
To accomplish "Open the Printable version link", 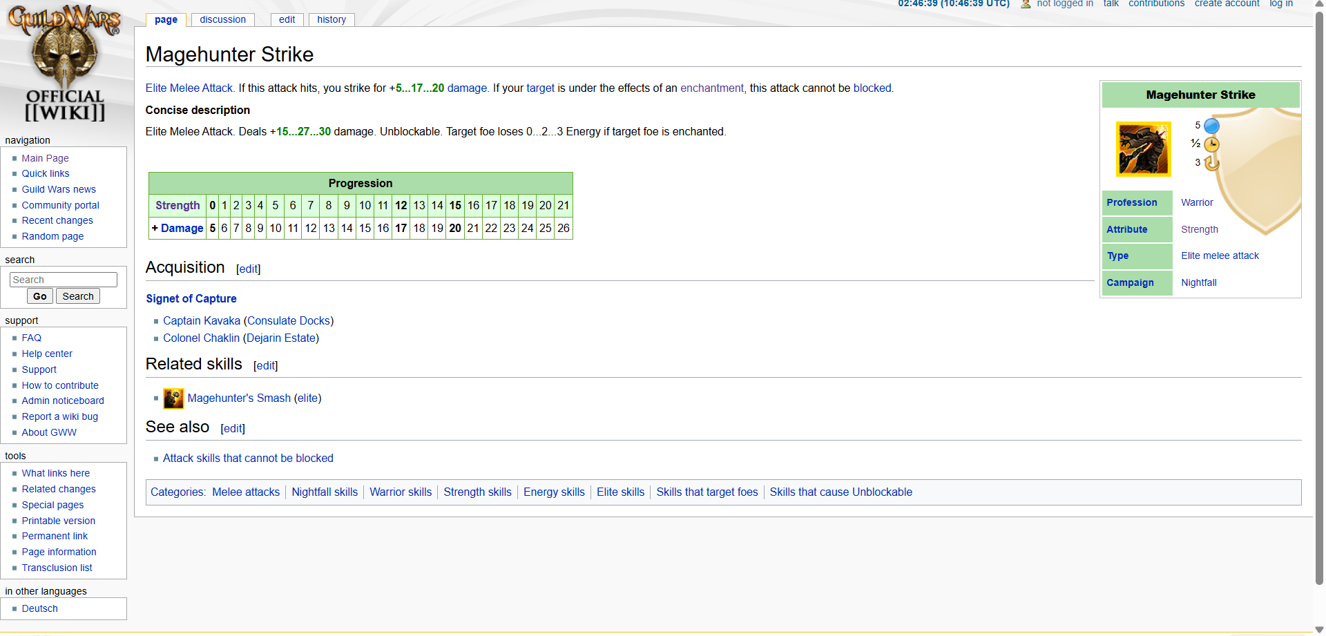I will (x=58, y=521).
